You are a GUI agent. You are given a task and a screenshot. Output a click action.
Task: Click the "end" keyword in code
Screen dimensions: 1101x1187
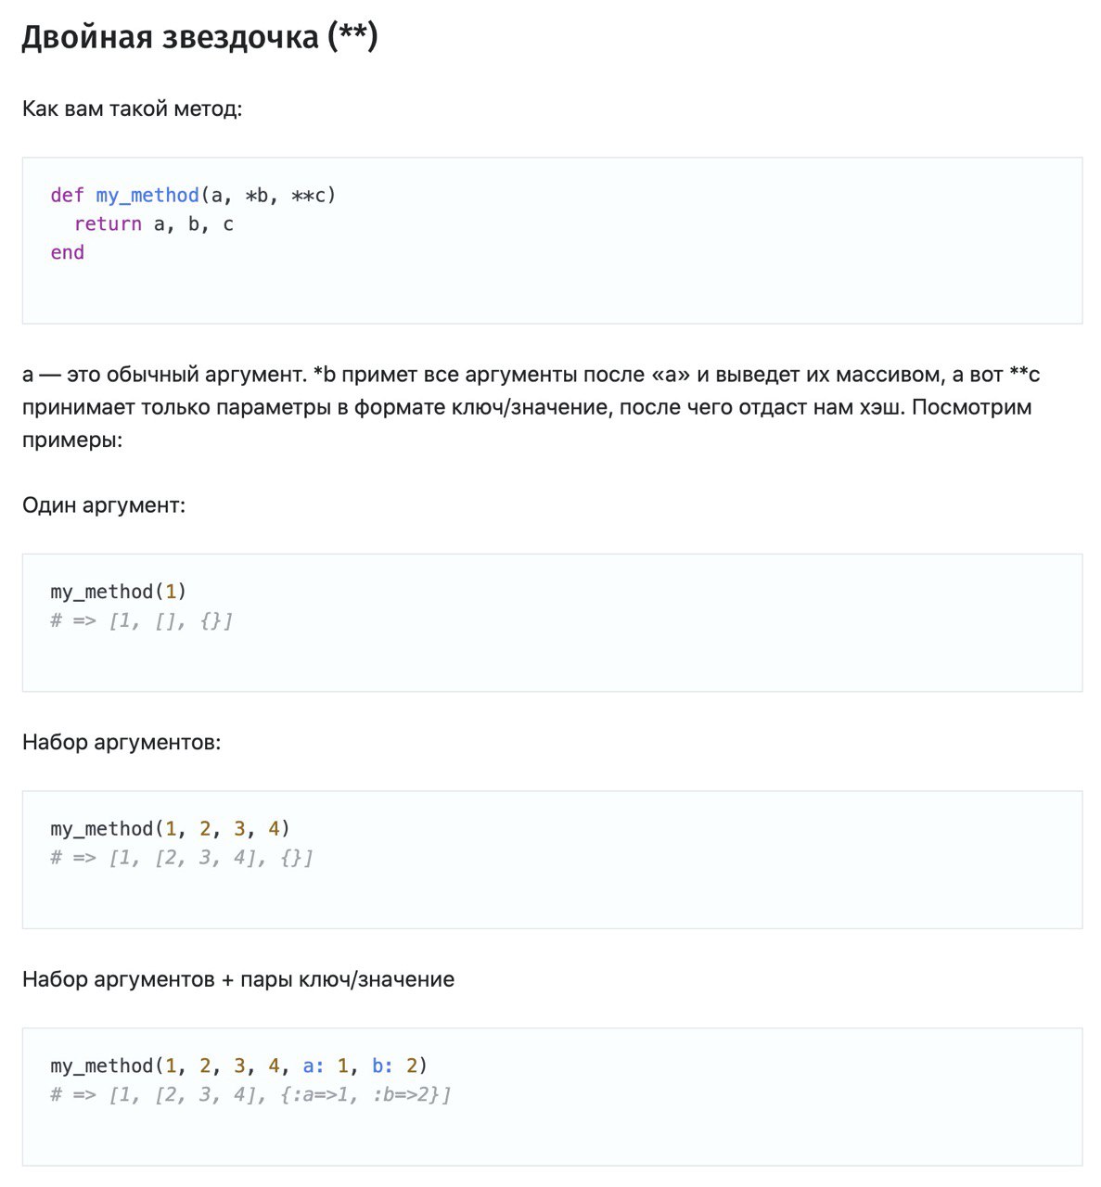[x=67, y=253]
